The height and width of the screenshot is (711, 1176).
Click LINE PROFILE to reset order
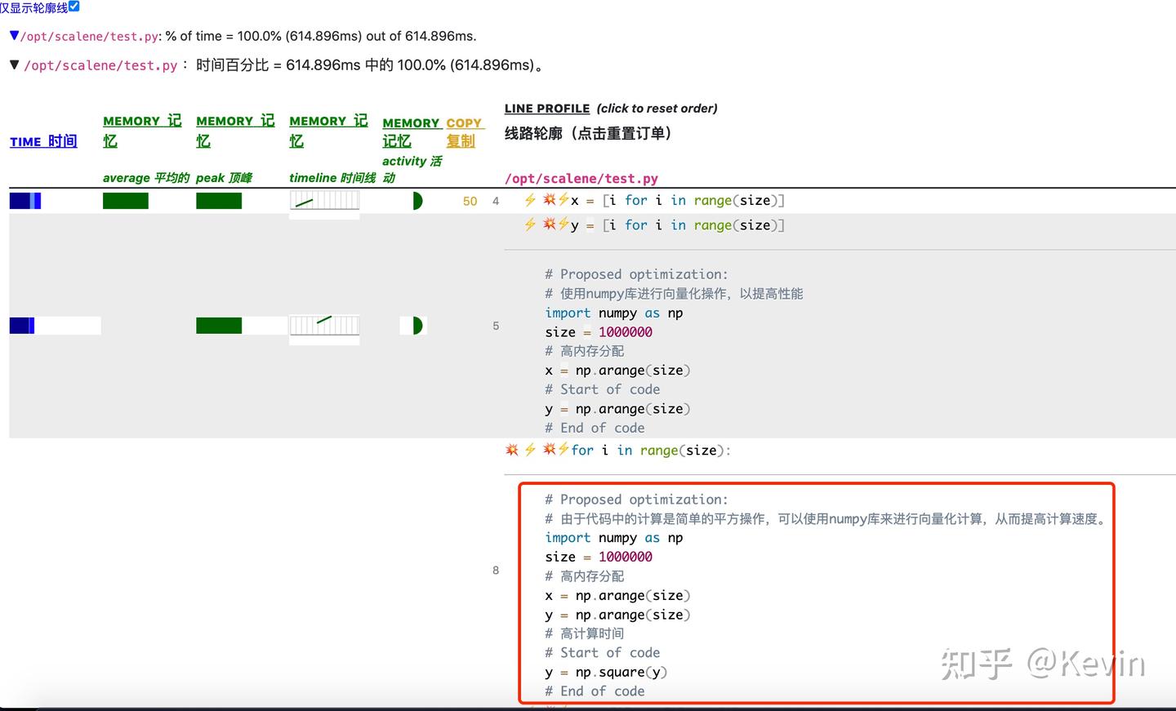(x=546, y=108)
